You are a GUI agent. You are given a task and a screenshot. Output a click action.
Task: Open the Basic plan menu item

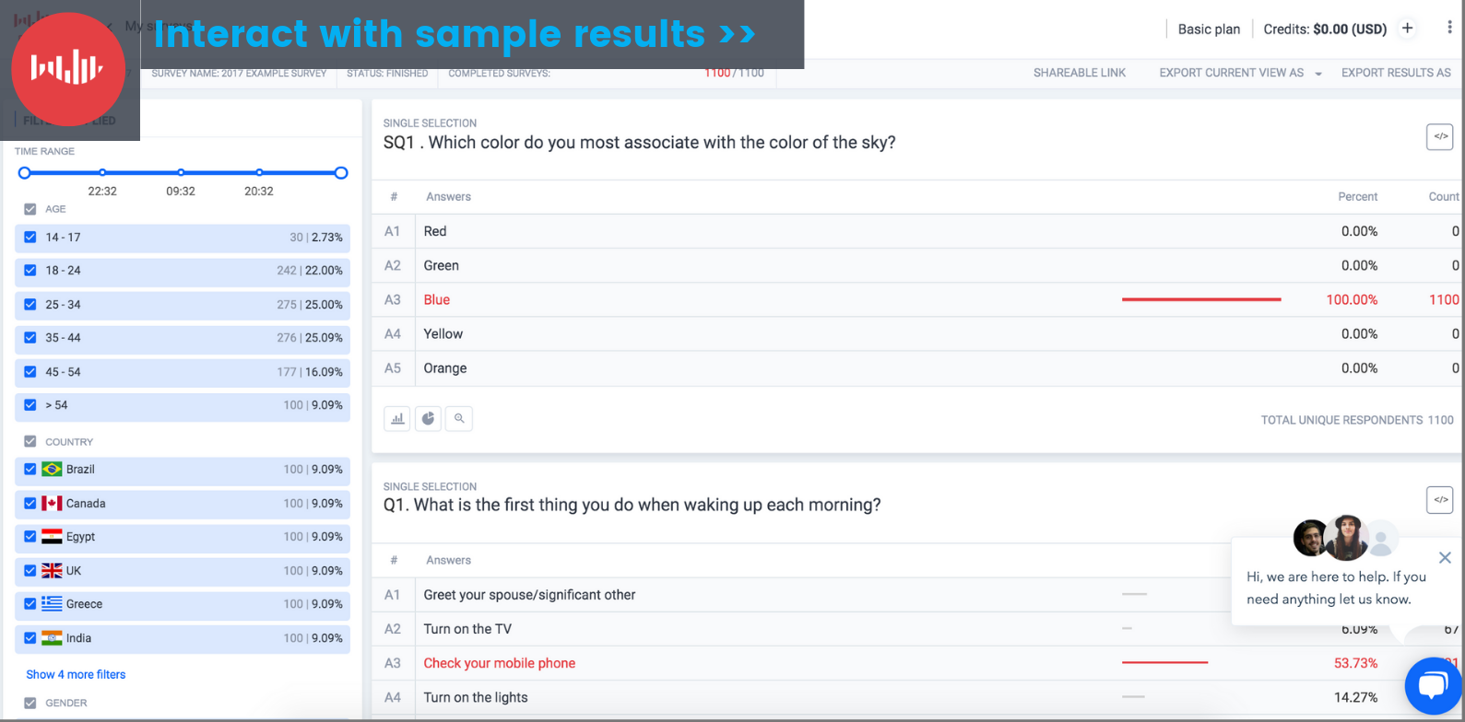[x=1208, y=29]
